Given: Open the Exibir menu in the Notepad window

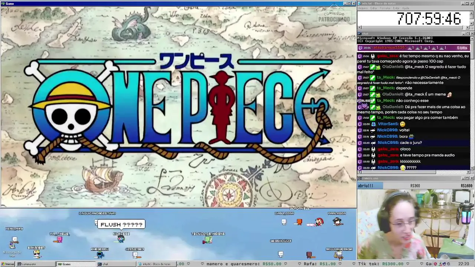Looking at the screenshot, I should tap(396, 8).
